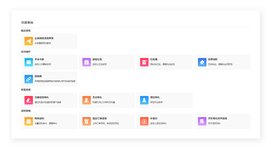Open the 投票测款 title text
Screen dimensions: 271x147
(x=213, y=59)
